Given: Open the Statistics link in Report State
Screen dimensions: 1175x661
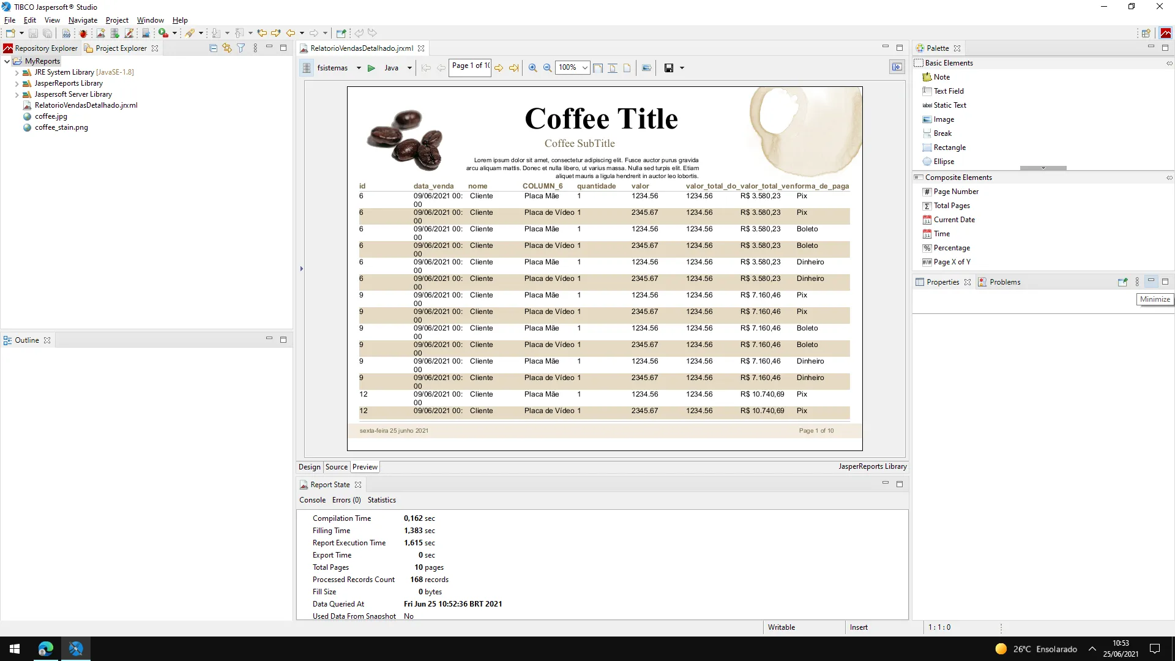Looking at the screenshot, I should [x=381, y=500].
